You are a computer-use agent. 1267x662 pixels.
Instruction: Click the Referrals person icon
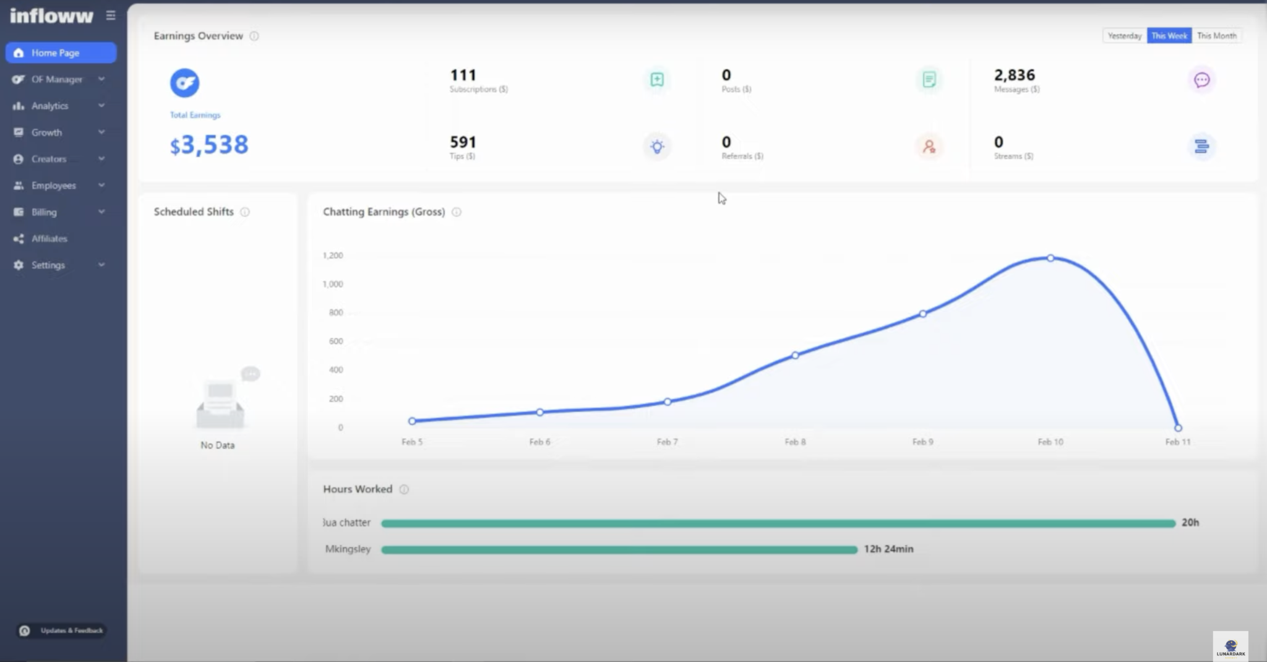click(929, 147)
